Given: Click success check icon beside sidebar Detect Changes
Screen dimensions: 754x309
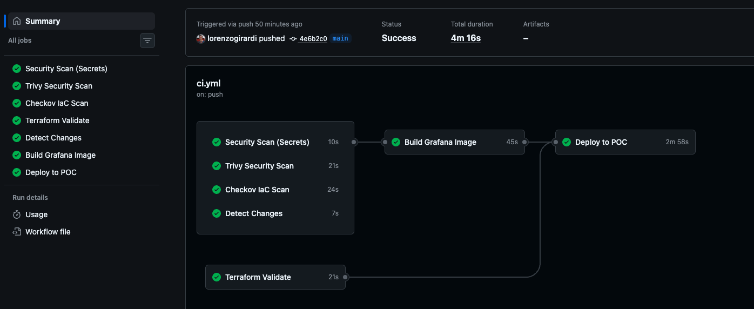Looking at the screenshot, I should tap(17, 138).
